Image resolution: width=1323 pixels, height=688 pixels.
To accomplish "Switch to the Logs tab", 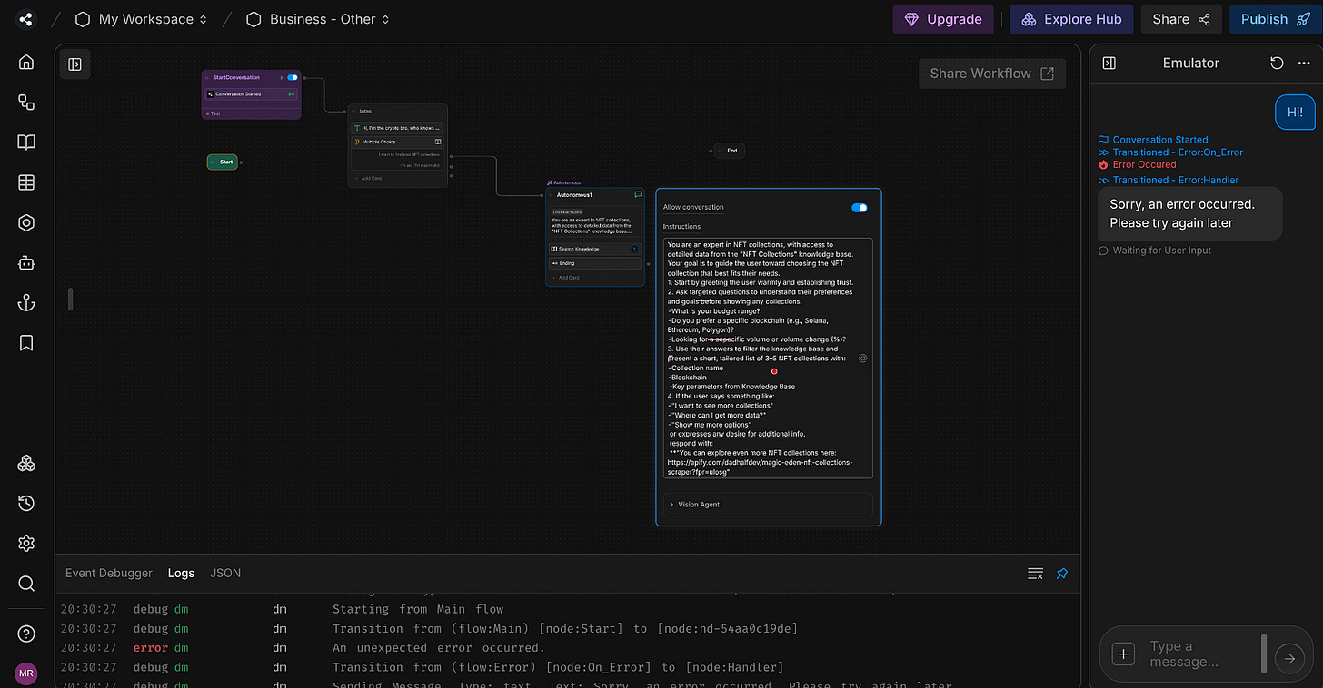I will tap(181, 573).
